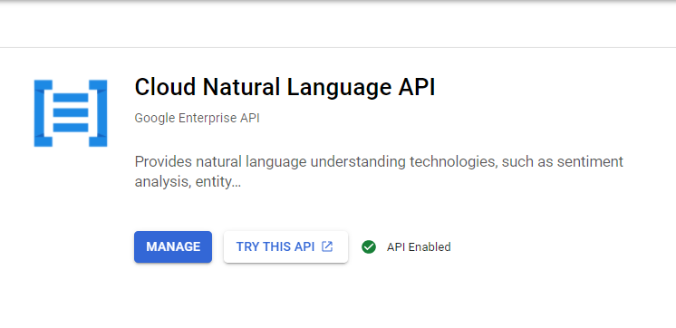The image size is (676, 328).
Task: Click the API Enabled status text
Action: coord(419,247)
